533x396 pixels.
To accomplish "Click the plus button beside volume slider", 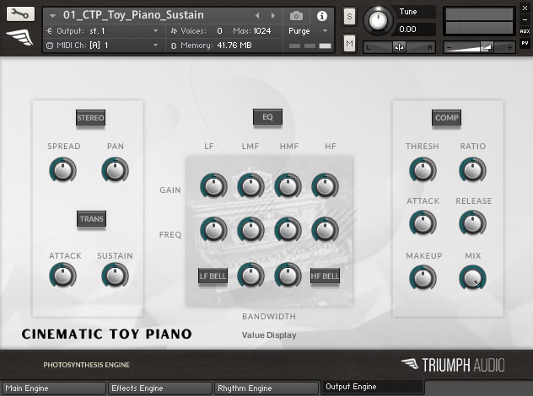I will (509, 48).
